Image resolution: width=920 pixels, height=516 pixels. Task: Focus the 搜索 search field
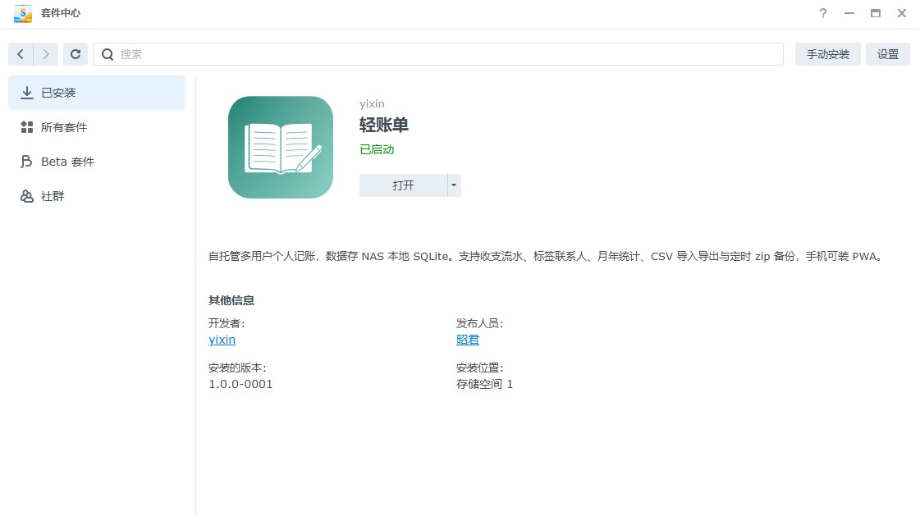click(x=437, y=54)
